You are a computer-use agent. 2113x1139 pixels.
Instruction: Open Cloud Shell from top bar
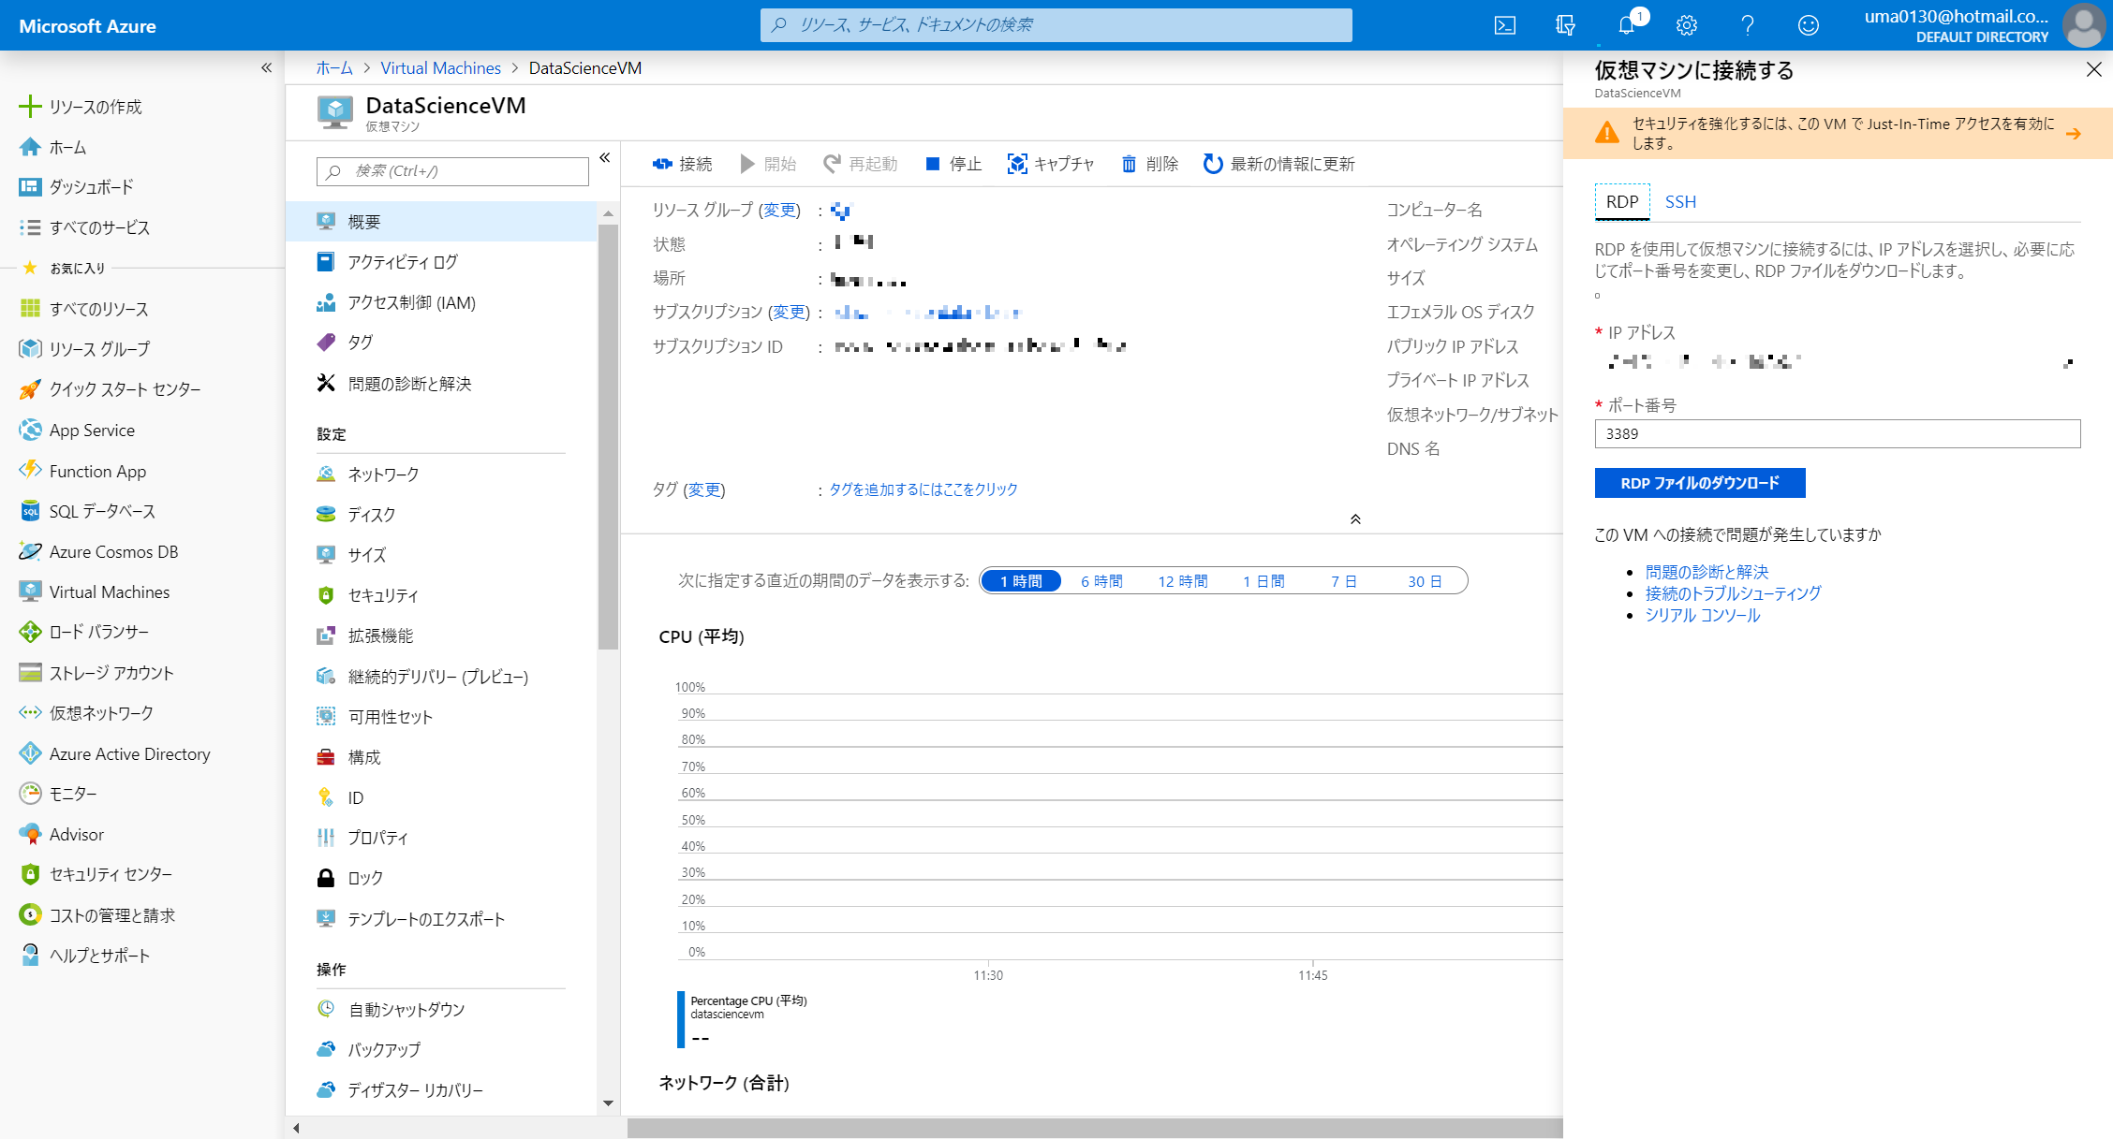1504,25
